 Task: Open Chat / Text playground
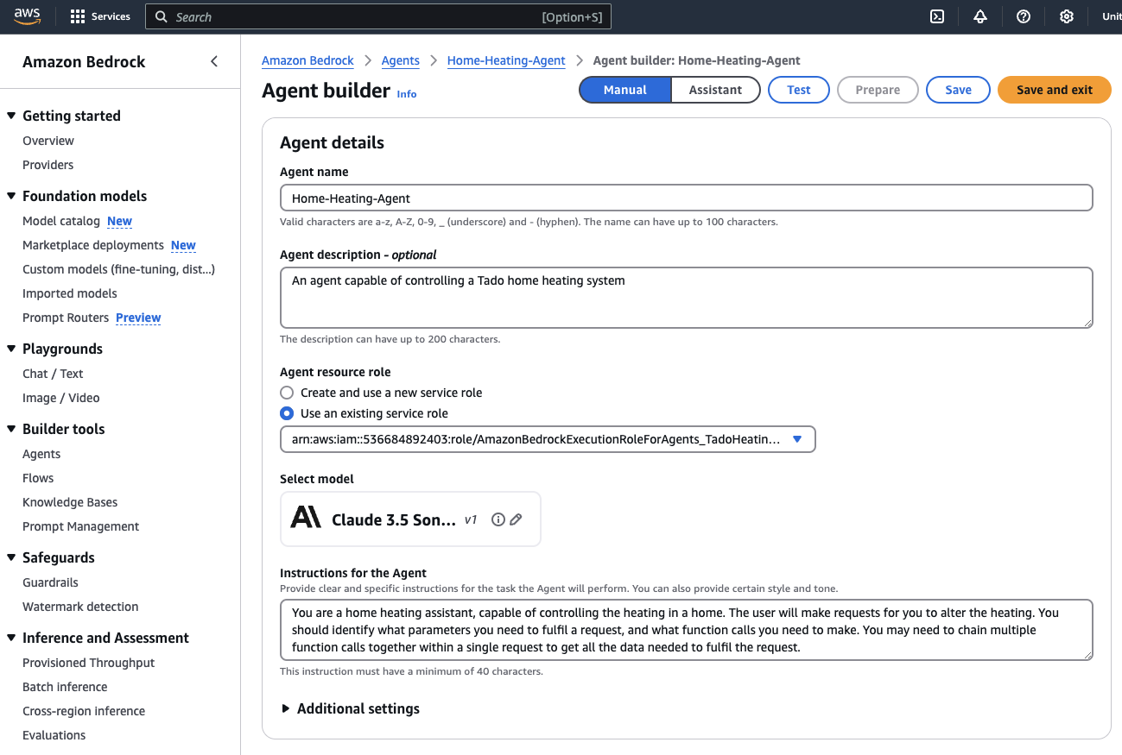click(53, 374)
